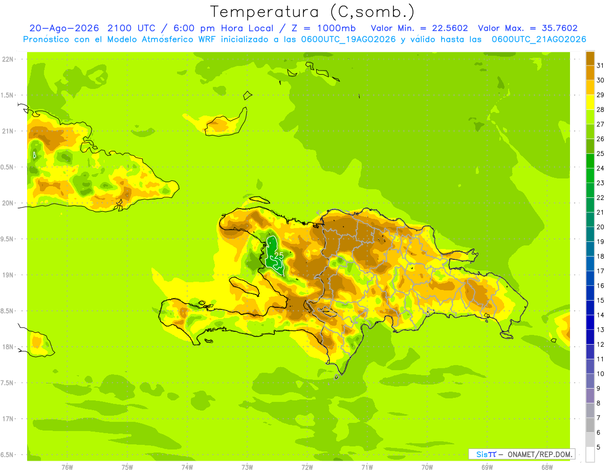Click the "20N" latitude axis label

pos(8,203)
